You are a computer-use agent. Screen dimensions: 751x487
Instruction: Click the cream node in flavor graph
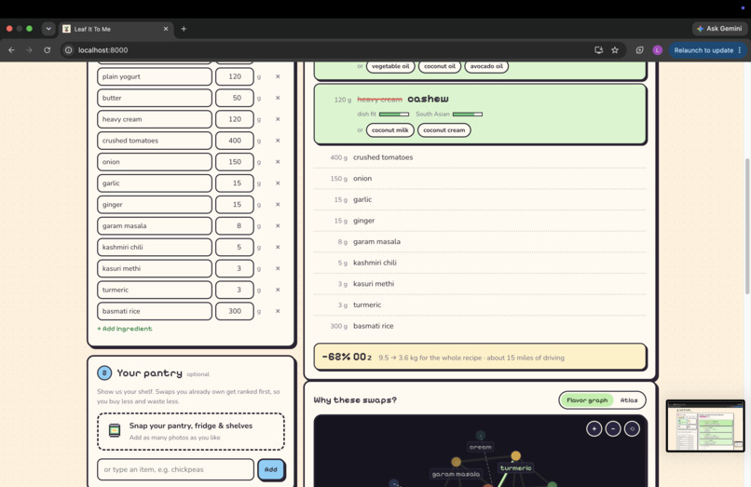(481, 435)
